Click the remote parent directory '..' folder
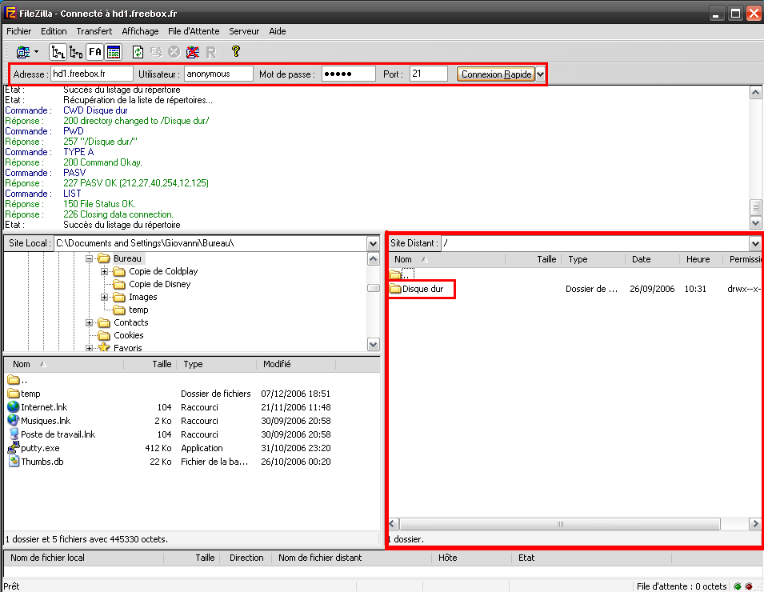 (402, 274)
